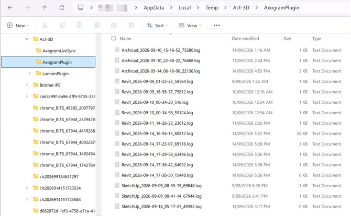
Task: Click chevron after AppData in address bar
Action: [x=171, y=8]
